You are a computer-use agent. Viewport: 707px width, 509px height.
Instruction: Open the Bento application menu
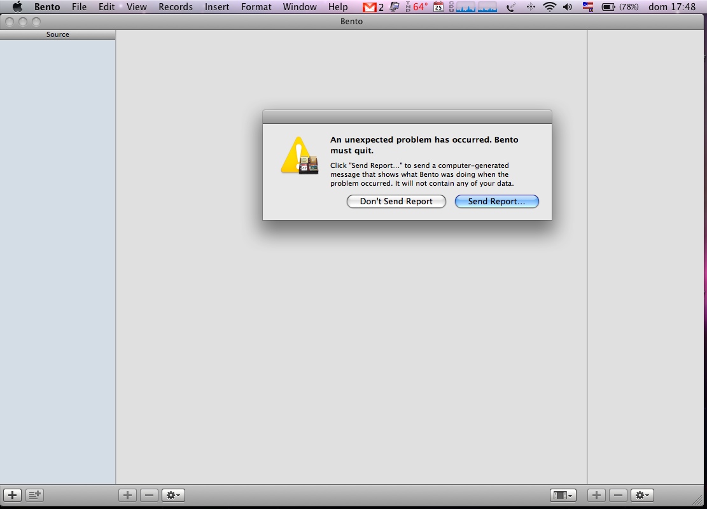(47, 7)
